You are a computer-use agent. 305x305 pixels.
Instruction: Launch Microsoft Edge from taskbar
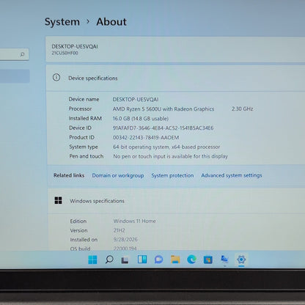point(191,260)
